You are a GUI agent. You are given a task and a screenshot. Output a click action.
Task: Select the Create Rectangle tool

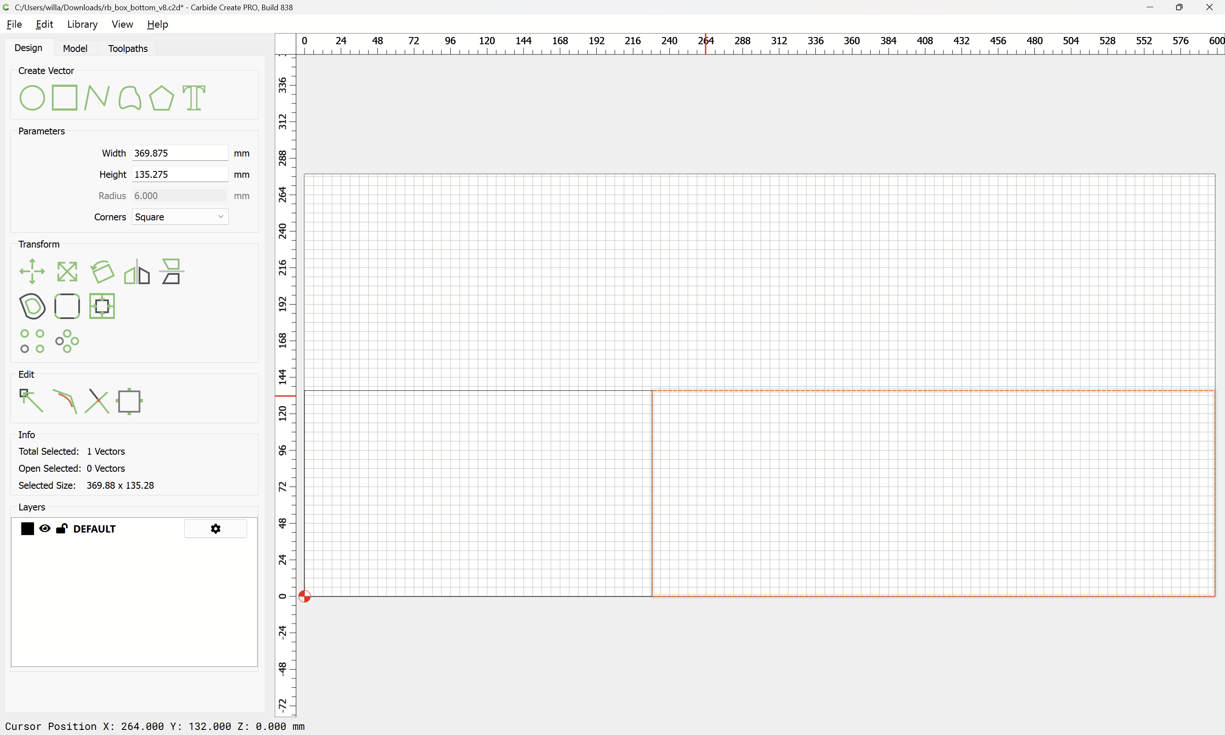(64, 97)
